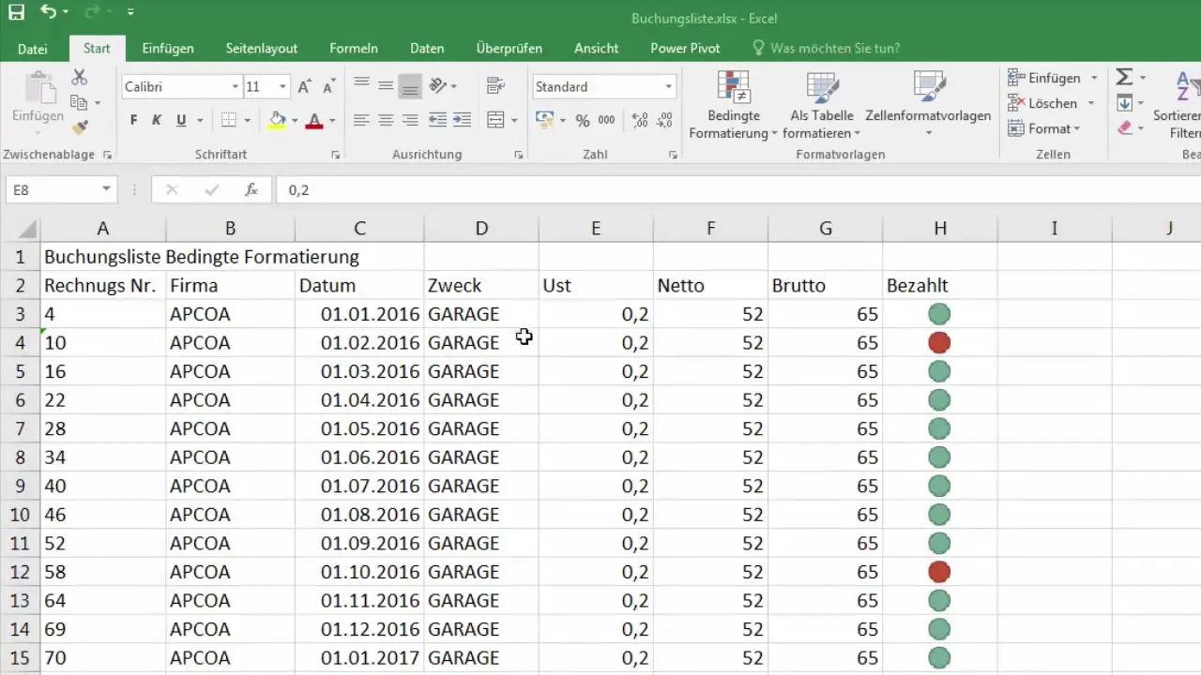Click the wrap text icon
Image resolution: width=1201 pixels, height=675 pixels.
coord(496,85)
